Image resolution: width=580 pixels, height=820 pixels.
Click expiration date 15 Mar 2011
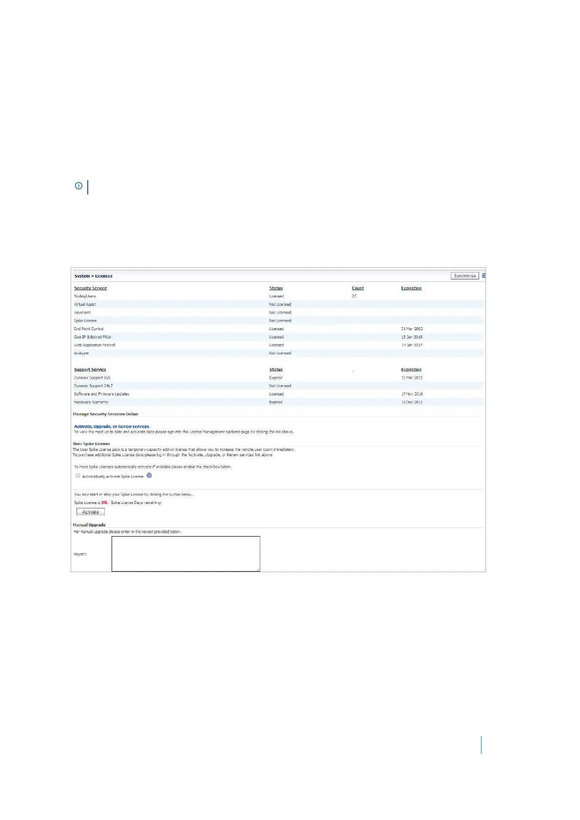(412, 378)
